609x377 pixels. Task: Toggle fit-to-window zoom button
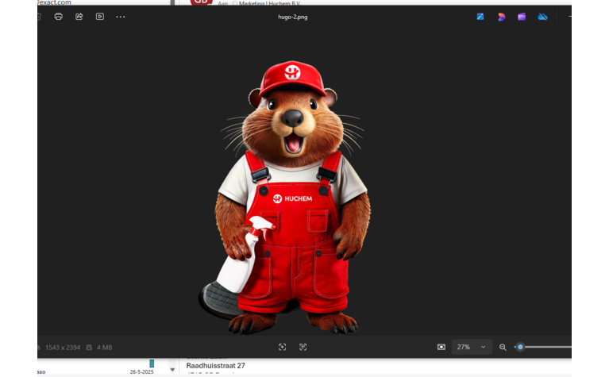pos(441,347)
